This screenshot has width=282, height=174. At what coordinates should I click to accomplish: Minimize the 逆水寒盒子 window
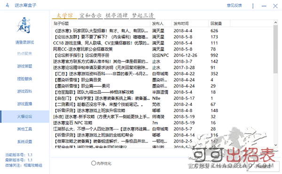[264, 6]
